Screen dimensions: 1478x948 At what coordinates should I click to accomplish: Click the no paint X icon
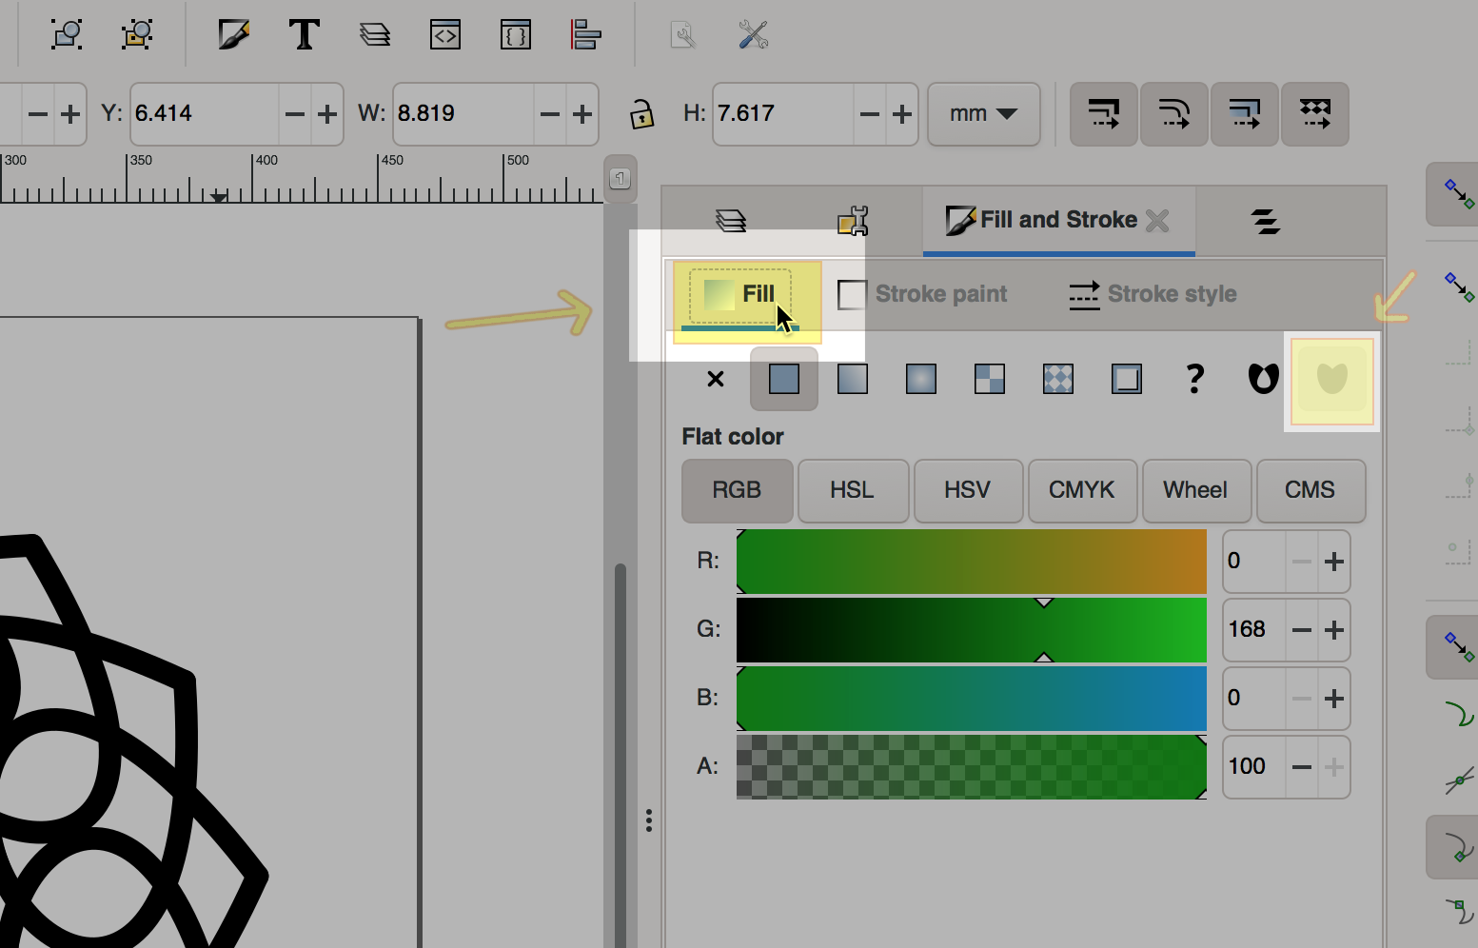(x=716, y=380)
